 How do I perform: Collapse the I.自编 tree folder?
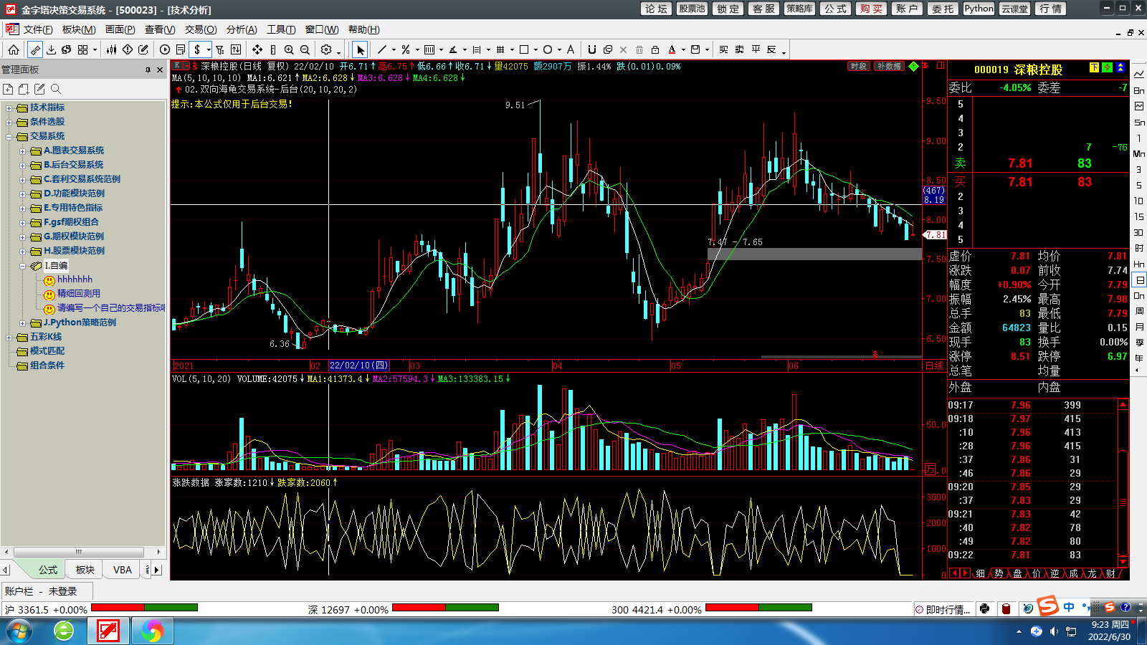coord(23,266)
